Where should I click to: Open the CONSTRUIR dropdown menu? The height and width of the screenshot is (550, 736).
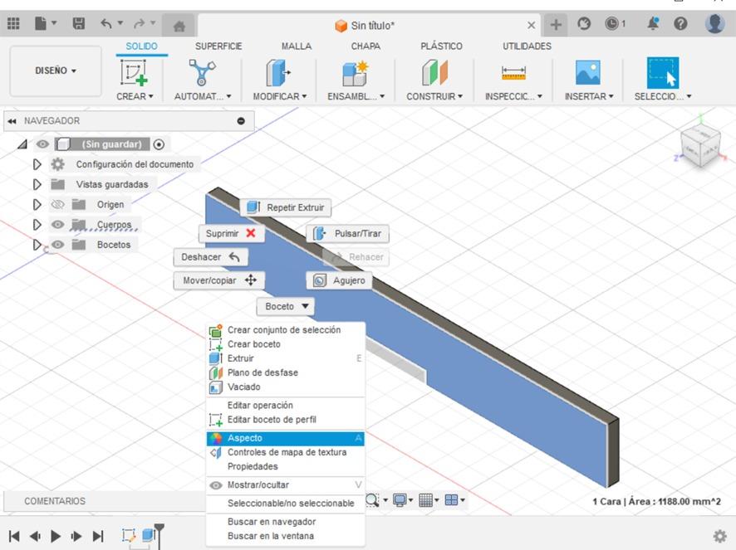434,96
